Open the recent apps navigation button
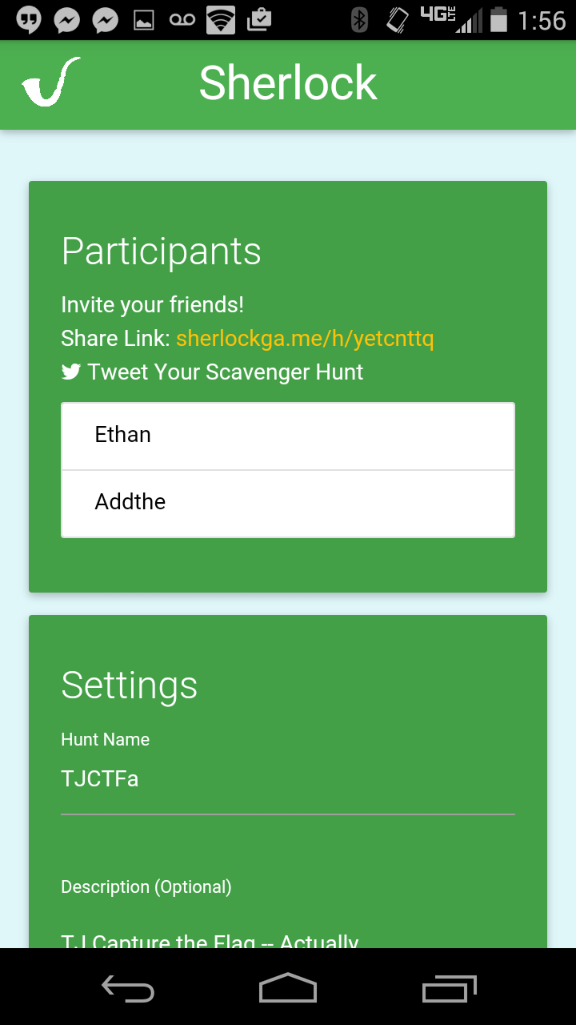This screenshot has height=1025, width=576. tap(449, 989)
